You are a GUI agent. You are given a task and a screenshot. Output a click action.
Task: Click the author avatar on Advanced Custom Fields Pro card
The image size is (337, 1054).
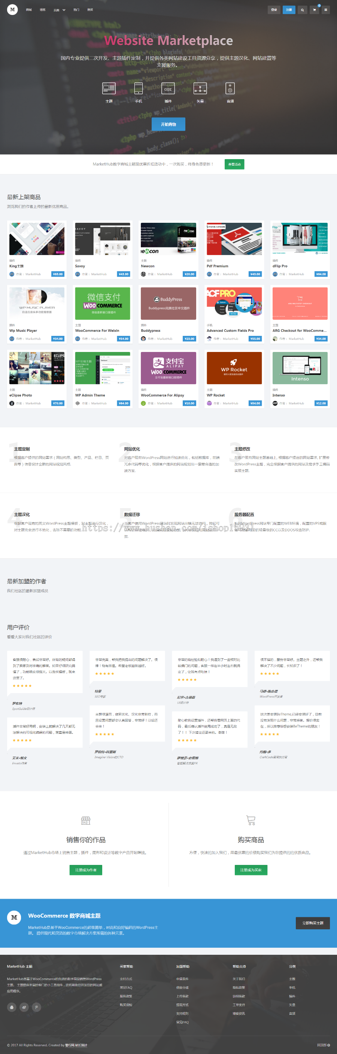click(209, 339)
